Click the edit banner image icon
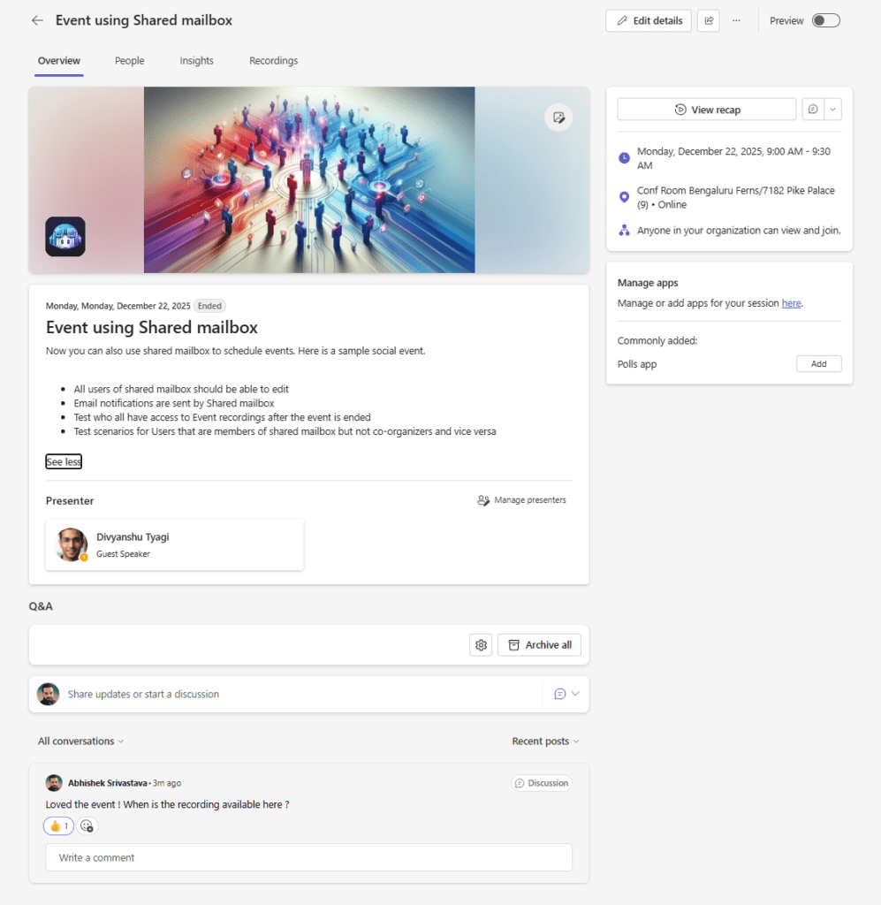The image size is (881, 905). [558, 117]
